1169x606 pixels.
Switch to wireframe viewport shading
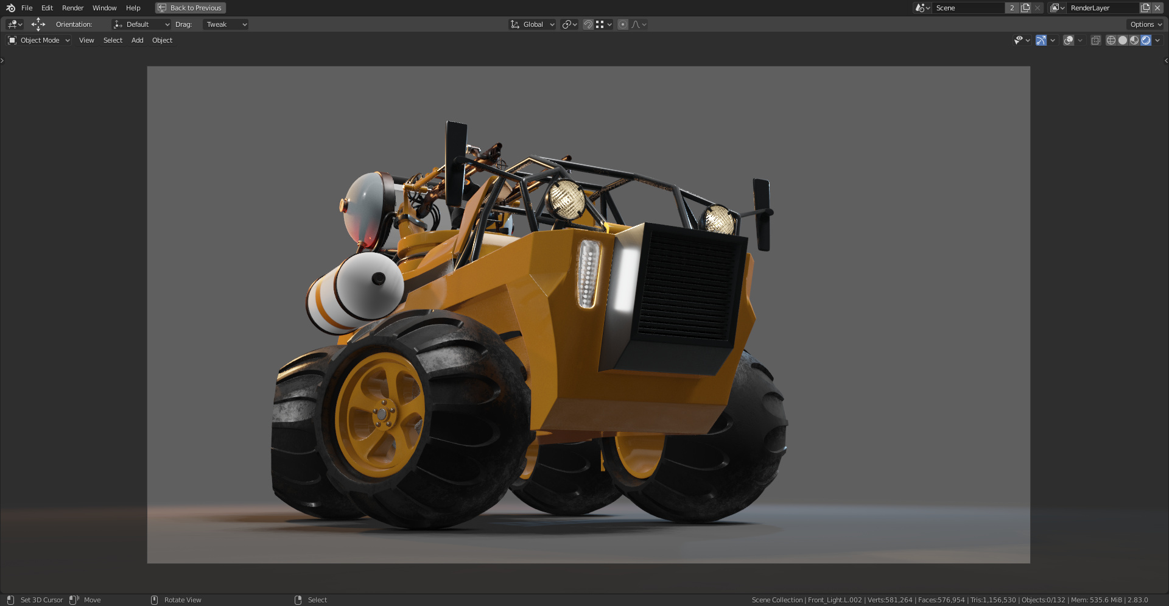1111,40
